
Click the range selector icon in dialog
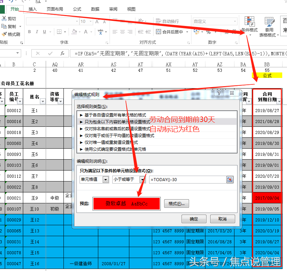[230, 179]
